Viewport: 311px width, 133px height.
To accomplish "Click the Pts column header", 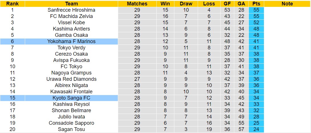I will click(x=256, y=4).
